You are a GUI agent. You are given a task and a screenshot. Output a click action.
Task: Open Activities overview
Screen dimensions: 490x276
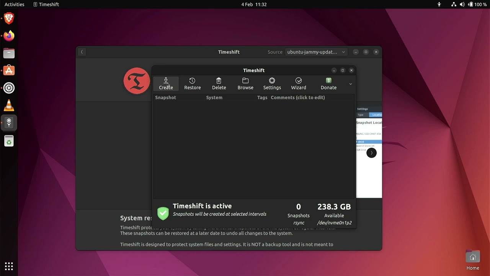point(14,4)
